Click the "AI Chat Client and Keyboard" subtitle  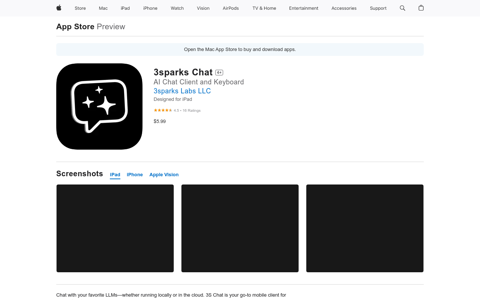click(199, 82)
